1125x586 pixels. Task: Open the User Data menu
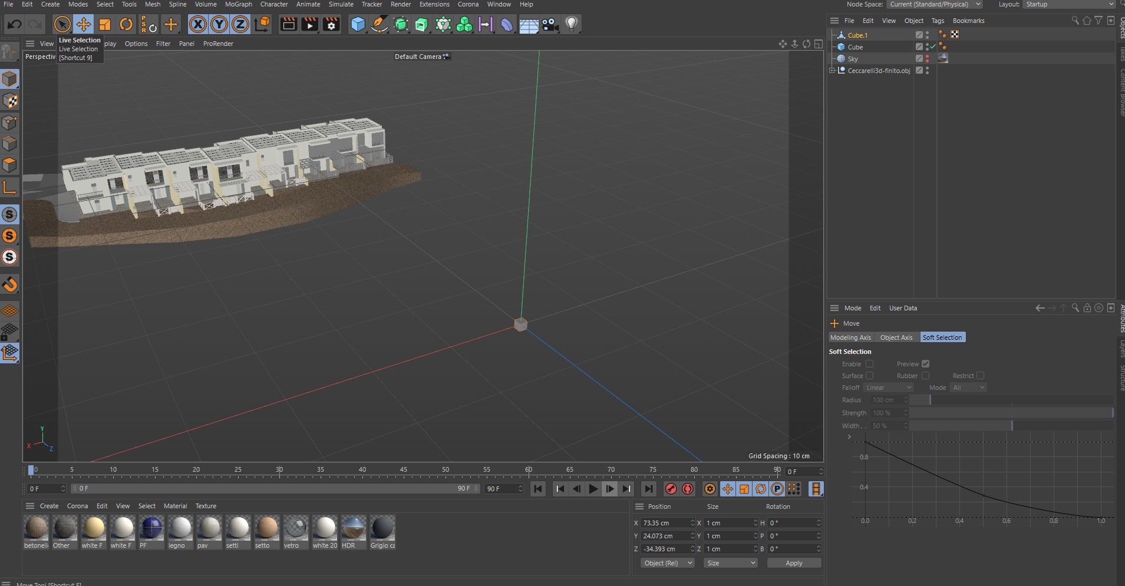(903, 308)
